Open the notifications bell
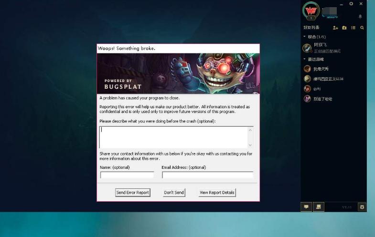Screen dimensions: 375x237 click(x=360, y=16)
